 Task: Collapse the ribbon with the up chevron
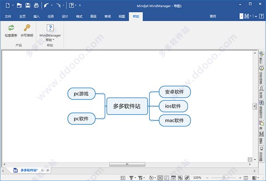[256, 16]
